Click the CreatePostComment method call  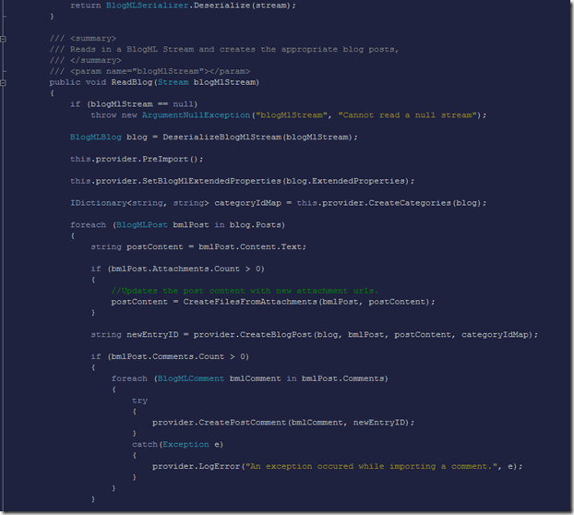coord(243,423)
